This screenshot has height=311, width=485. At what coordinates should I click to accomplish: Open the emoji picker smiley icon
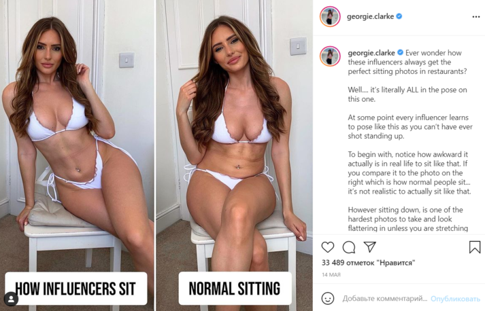[328, 298]
